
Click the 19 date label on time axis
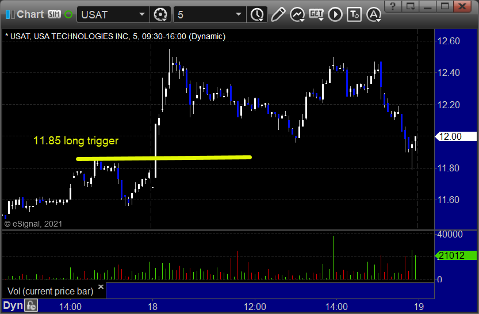coord(419,307)
